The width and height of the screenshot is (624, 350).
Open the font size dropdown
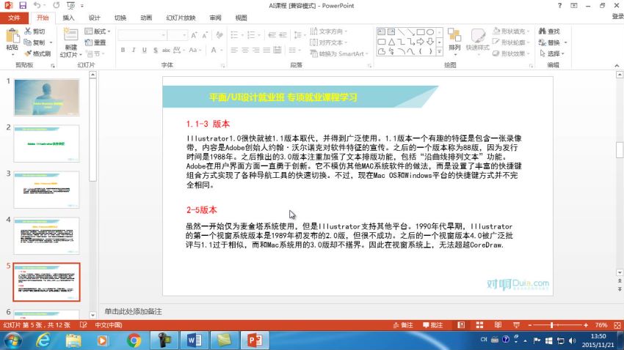184,35
